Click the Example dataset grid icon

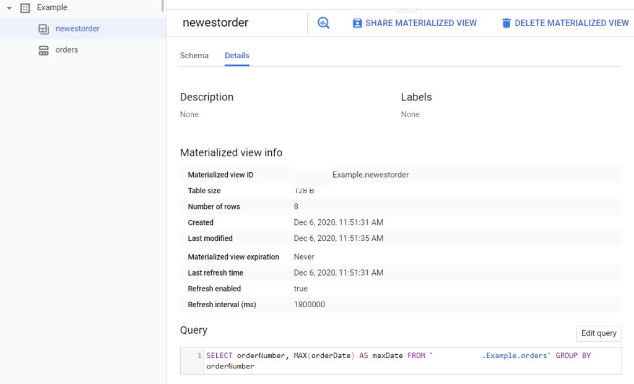(x=25, y=8)
